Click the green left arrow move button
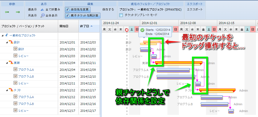 click(x=7, y=12)
